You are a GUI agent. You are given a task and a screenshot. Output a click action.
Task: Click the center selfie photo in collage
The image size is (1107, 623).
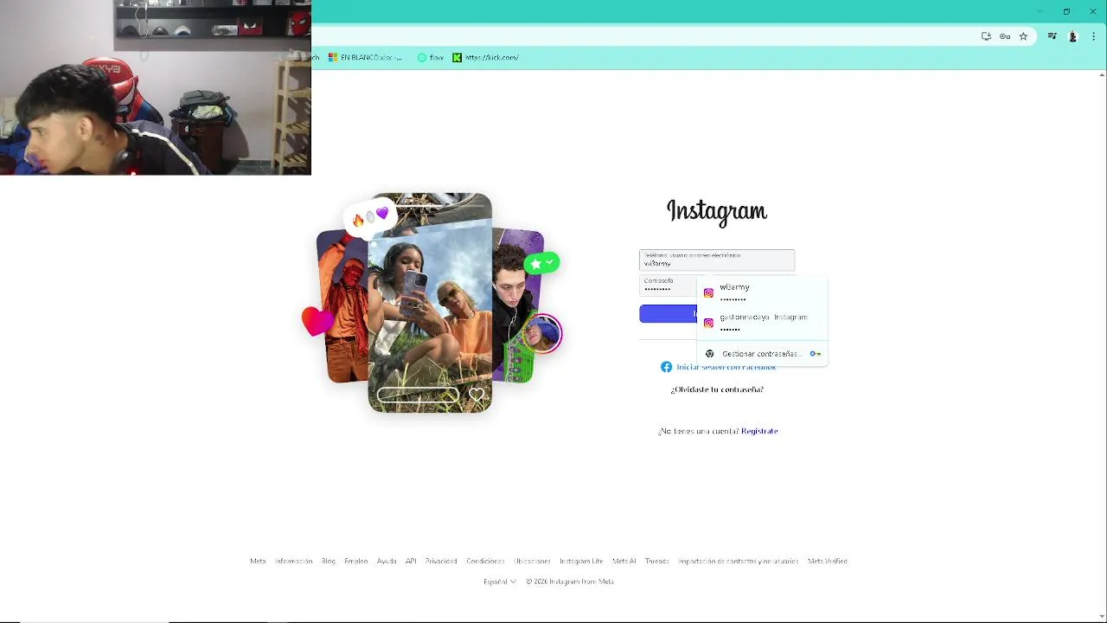(430, 303)
